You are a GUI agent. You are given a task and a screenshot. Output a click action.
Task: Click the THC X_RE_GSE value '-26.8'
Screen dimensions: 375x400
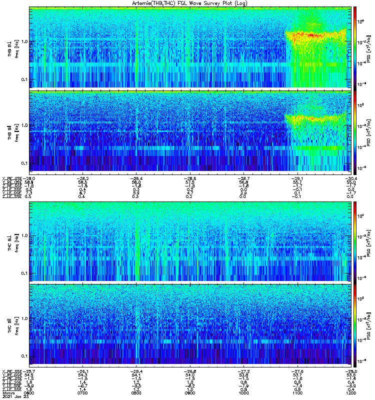189,371
